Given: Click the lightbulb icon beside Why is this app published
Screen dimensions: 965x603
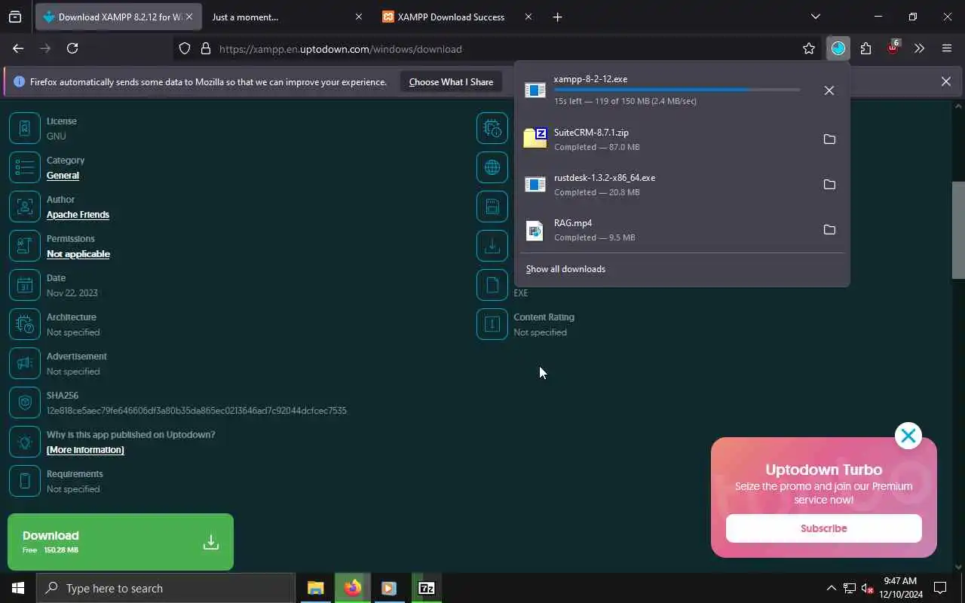Looking at the screenshot, I should pos(25,442).
